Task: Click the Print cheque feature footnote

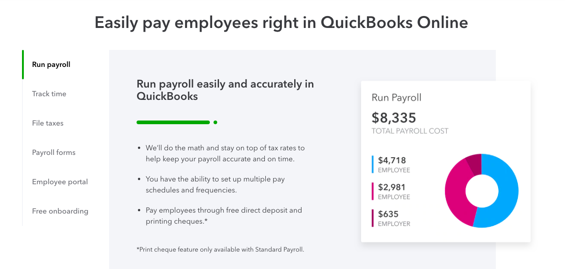Action: coord(220,250)
